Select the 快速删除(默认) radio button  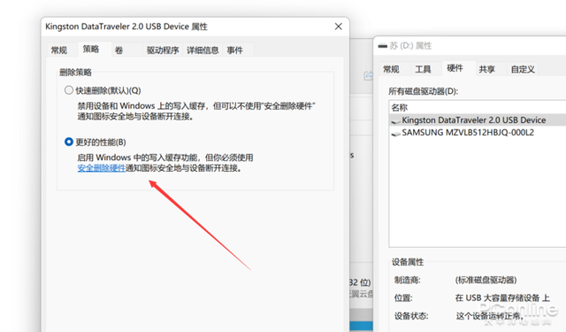coord(69,90)
